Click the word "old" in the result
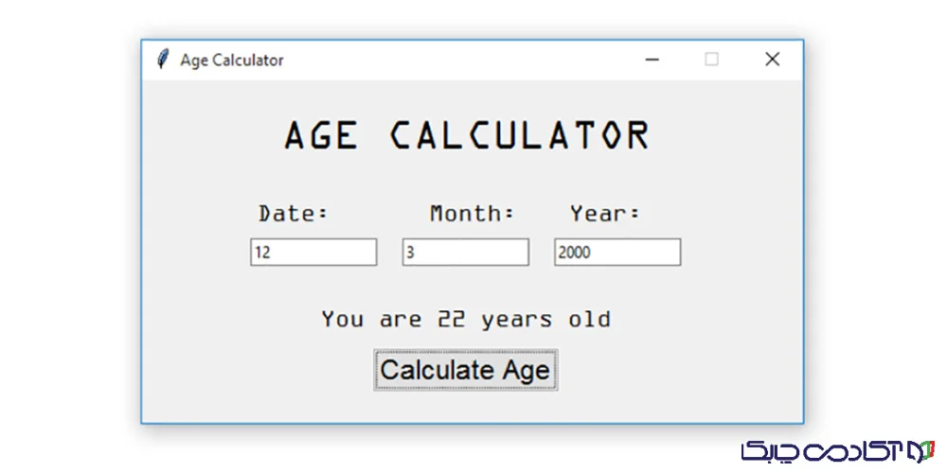This screenshot has width=947, height=473. 589,320
